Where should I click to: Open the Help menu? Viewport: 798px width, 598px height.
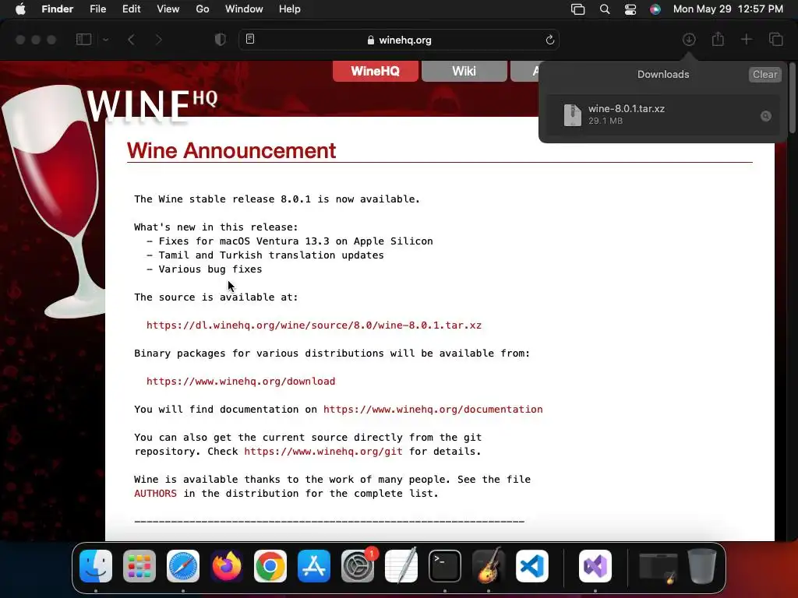coord(290,9)
